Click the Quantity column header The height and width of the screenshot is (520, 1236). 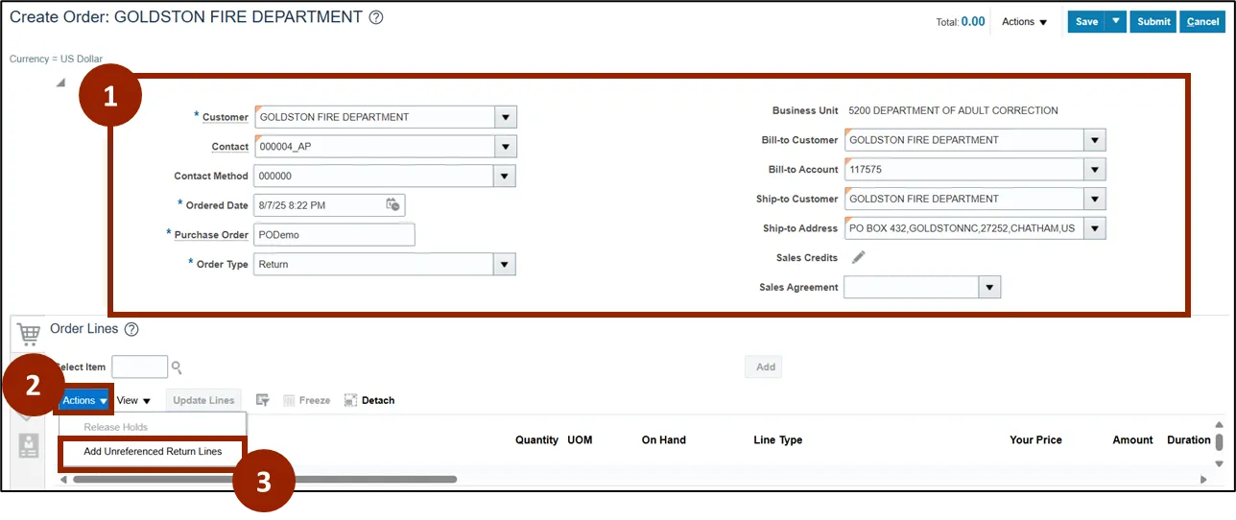[536, 440]
